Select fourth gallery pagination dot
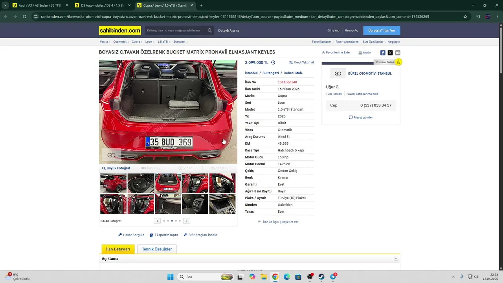This screenshot has height=283, width=503. (x=176, y=221)
